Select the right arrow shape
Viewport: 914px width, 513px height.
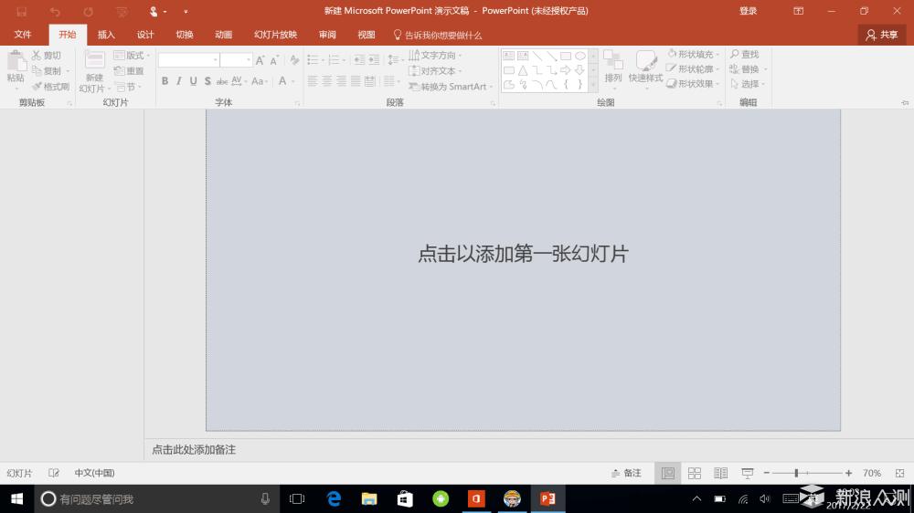coord(566,70)
